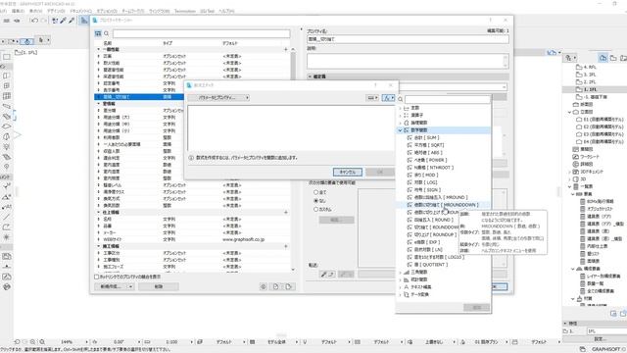Click the magnifier icon beside the property manager search field
The height and width of the screenshot is (353, 627).
click(107, 33)
